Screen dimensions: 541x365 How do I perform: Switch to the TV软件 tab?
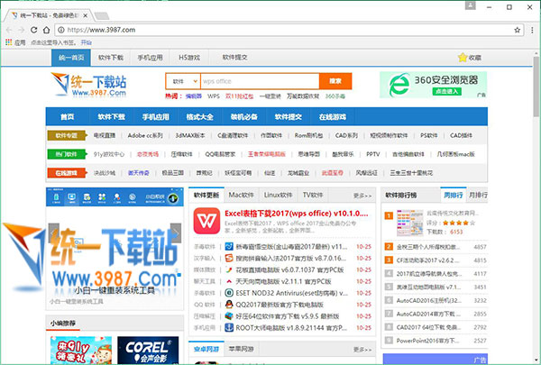tap(313, 196)
